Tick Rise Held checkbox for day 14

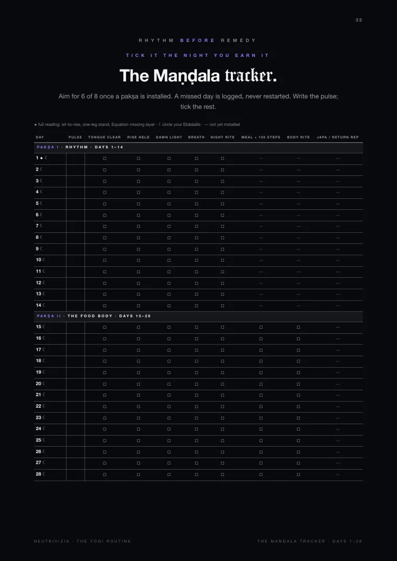138,305
